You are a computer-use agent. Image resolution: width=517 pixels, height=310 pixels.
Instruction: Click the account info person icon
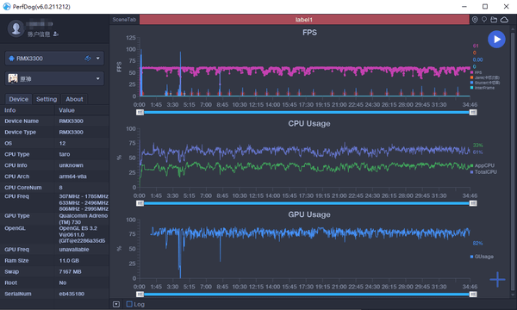coord(56,34)
